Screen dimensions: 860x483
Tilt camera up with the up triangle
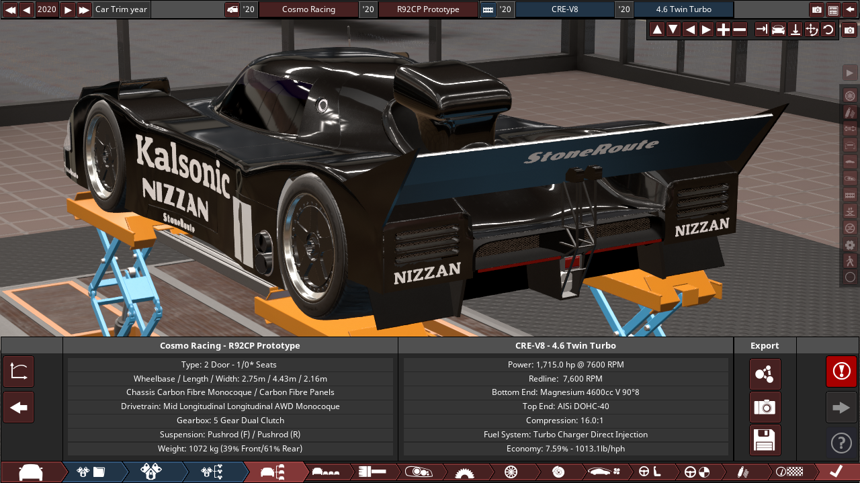657,30
